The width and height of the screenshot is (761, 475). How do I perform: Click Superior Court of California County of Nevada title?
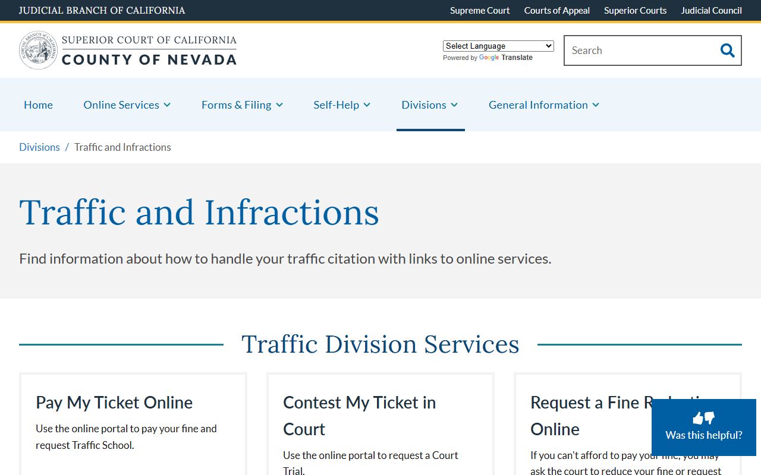tap(149, 50)
